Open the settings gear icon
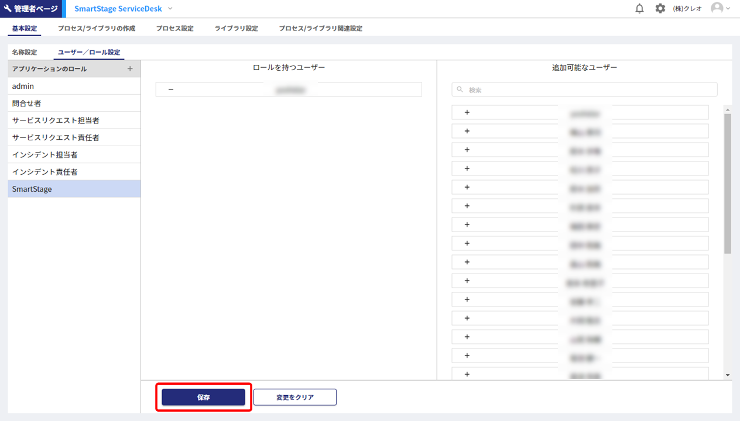Image resolution: width=740 pixels, height=421 pixels. [x=660, y=9]
